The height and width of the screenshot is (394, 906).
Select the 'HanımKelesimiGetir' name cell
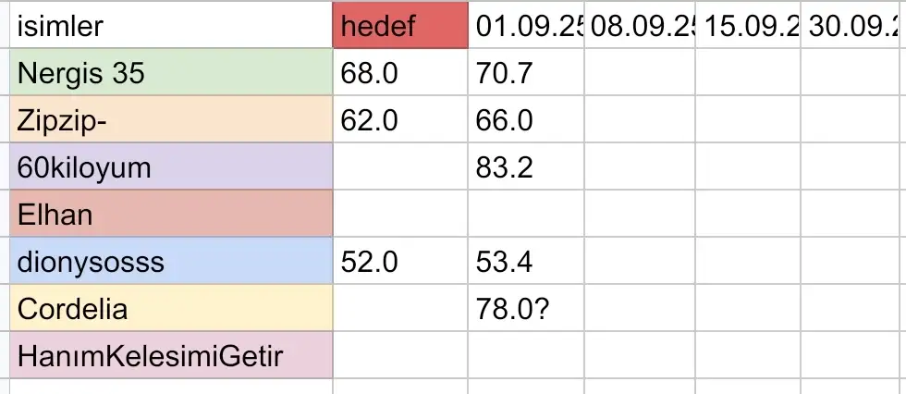pos(171,355)
